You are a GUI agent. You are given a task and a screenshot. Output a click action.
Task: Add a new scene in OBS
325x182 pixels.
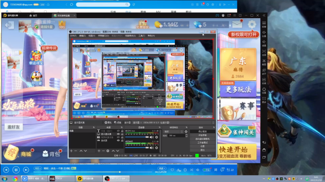click(x=71, y=151)
